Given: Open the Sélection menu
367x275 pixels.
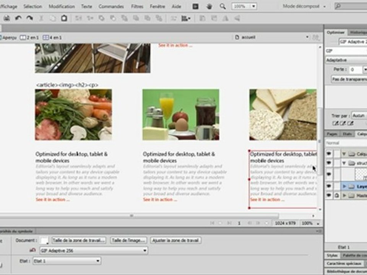Looking at the screenshot, I should (x=32, y=6).
